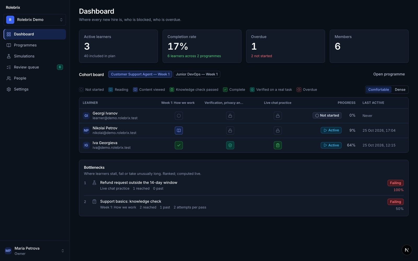Click Iva Georgieva's verified shield icon
The image size is (418, 261).
click(230, 145)
